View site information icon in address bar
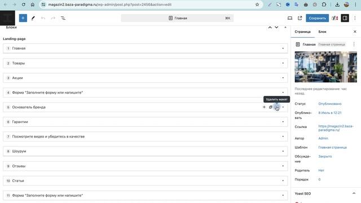Screen dimensions: 361x203 [x=43, y=5]
